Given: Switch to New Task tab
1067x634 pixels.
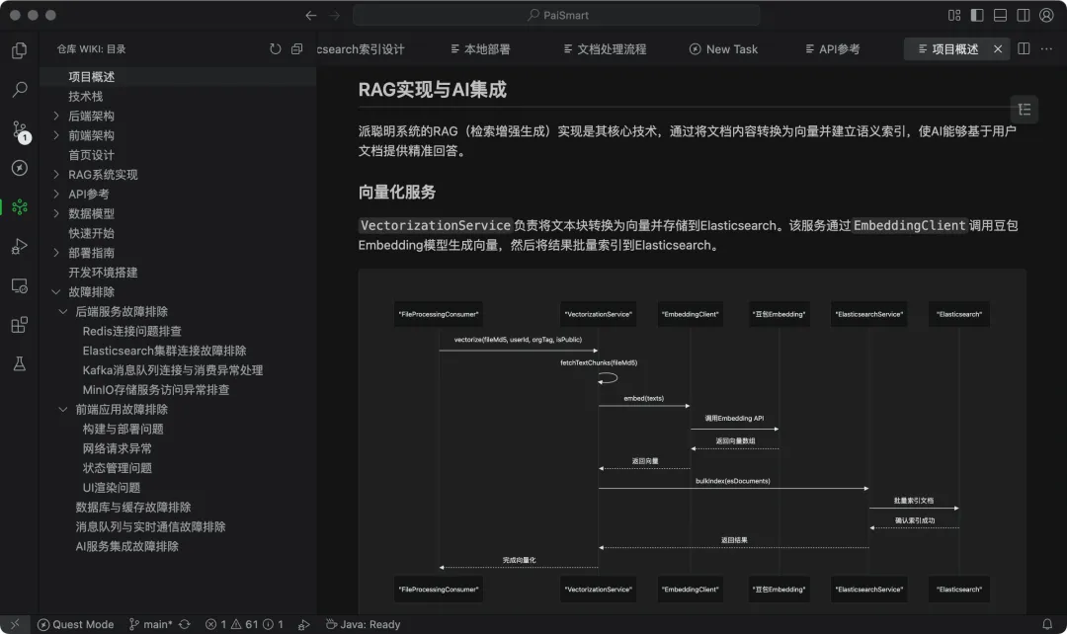Looking at the screenshot, I should click(x=723, y=49).
